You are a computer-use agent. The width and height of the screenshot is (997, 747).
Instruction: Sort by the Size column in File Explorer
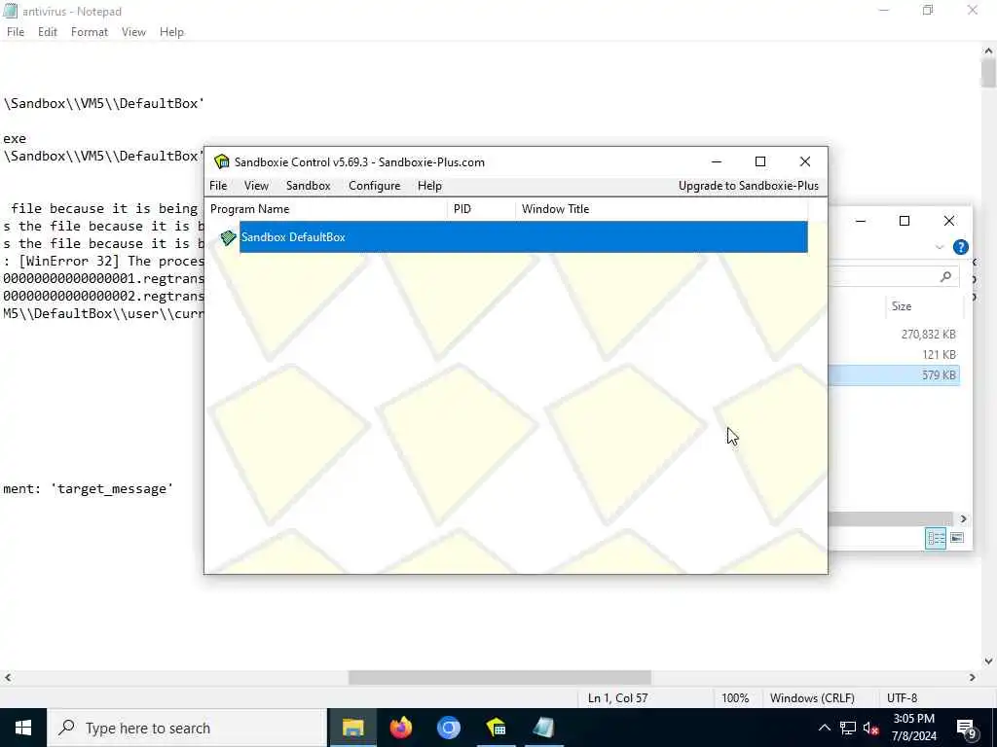923,306
